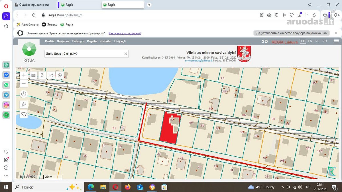Zoom out of the map with minus button
342x192 pixels.
tap(24, 84)
